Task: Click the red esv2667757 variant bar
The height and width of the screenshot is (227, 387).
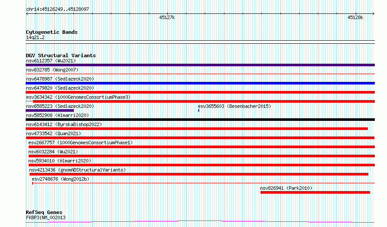Action: coord(202,147)
